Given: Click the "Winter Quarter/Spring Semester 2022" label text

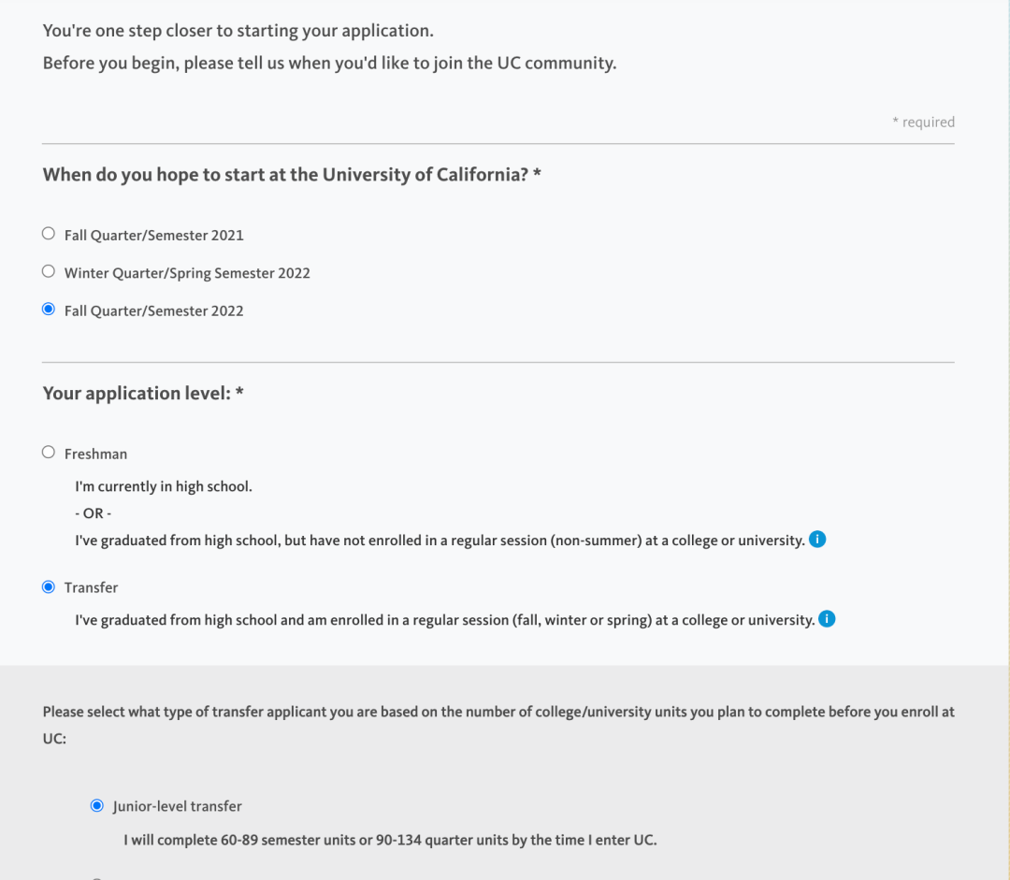Looking at the screenshot, I should point(187,274).
